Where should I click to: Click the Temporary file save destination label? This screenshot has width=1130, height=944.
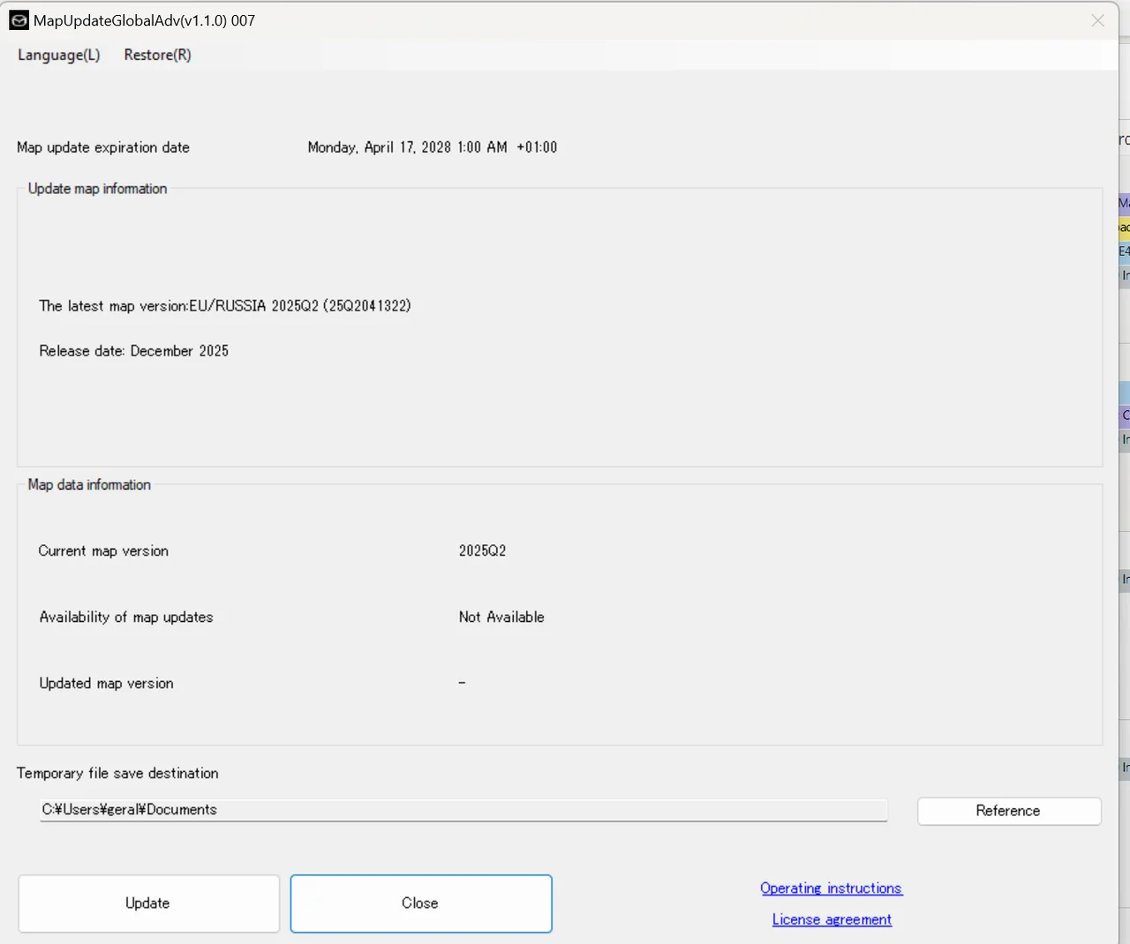point(117,774)
